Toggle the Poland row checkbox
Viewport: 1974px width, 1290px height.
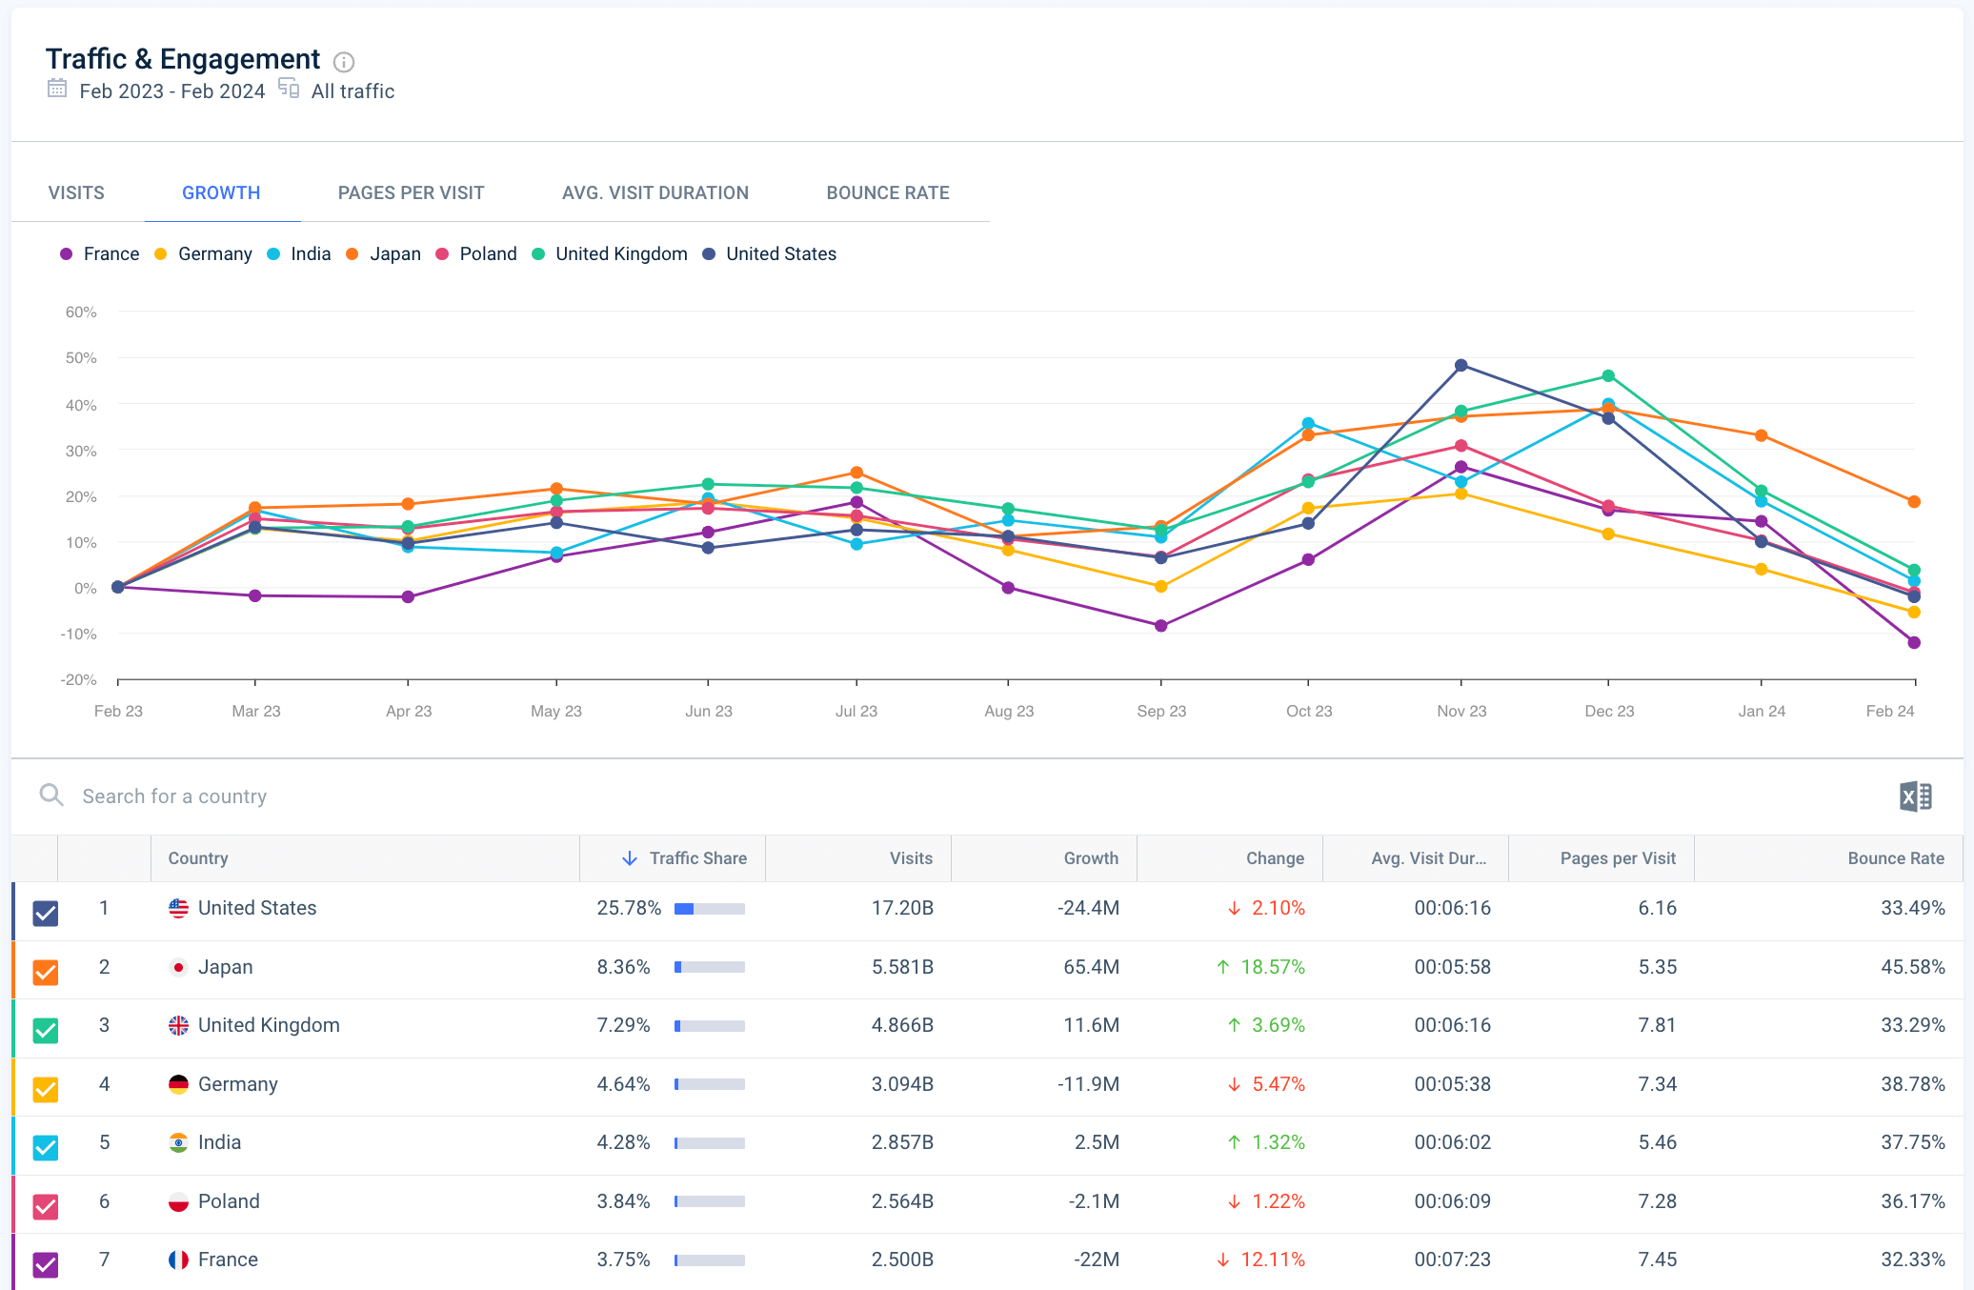[x=46, y=1206]
